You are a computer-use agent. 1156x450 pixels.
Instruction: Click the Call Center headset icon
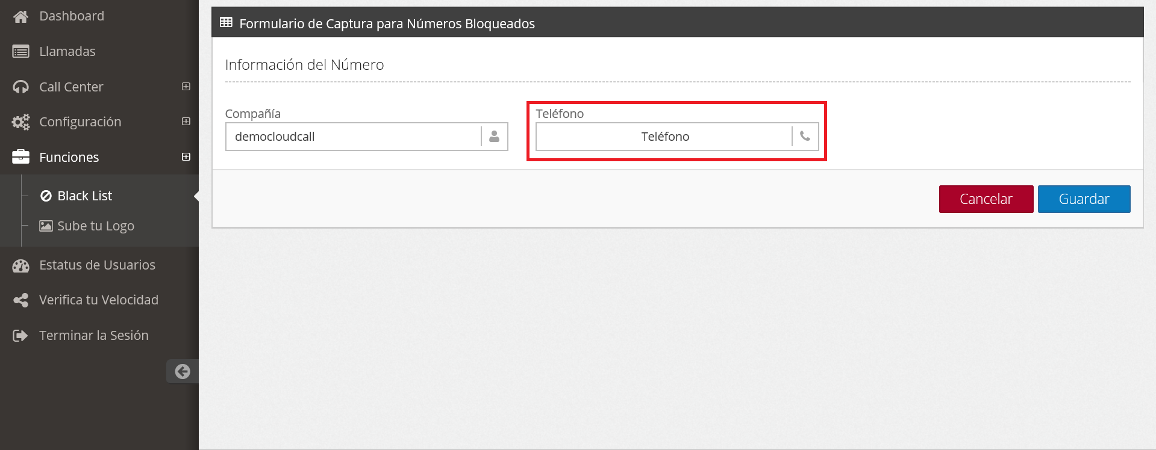tap(20, 87)
